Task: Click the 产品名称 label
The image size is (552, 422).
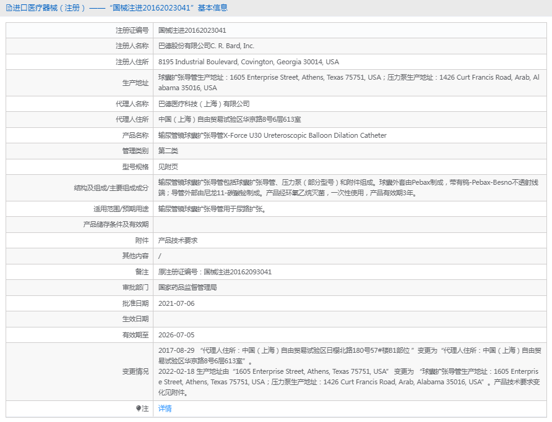Action: point(136,135)
